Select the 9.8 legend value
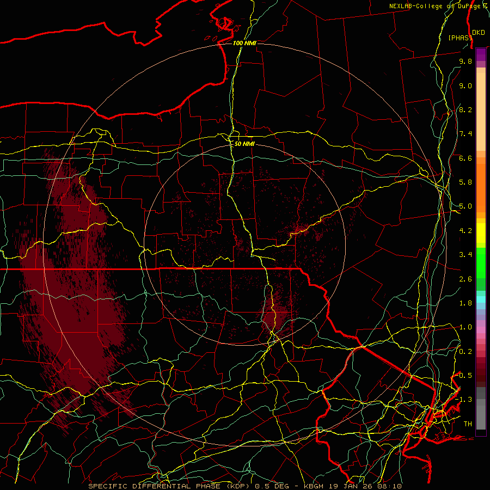Viewport: 490px width, 490px height. (x=465, y=61)
